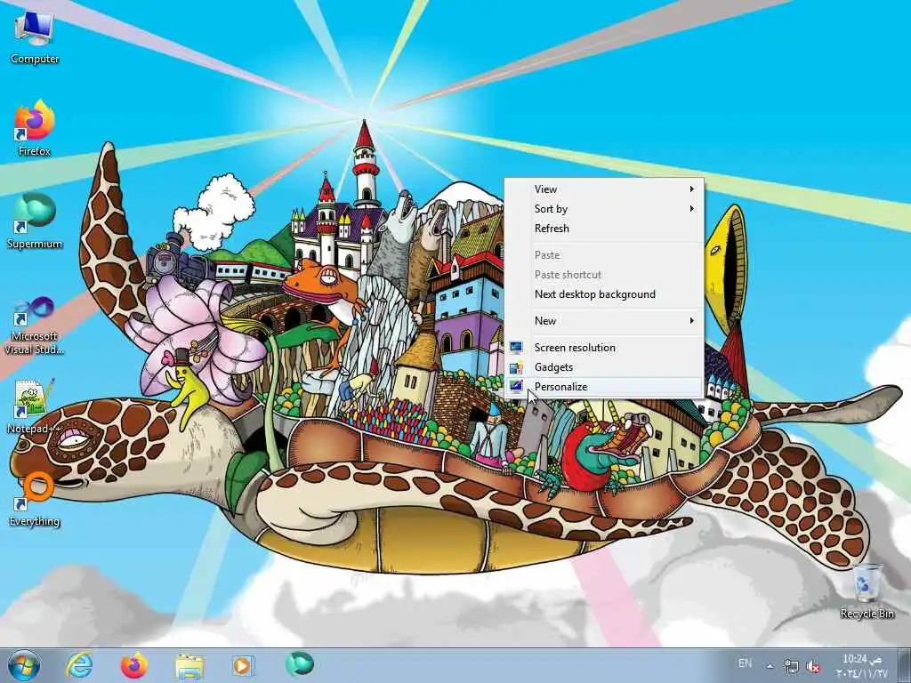Launch Internet Explorer from the taskbar
911x683 pixels.
click(x=79, y=665)
